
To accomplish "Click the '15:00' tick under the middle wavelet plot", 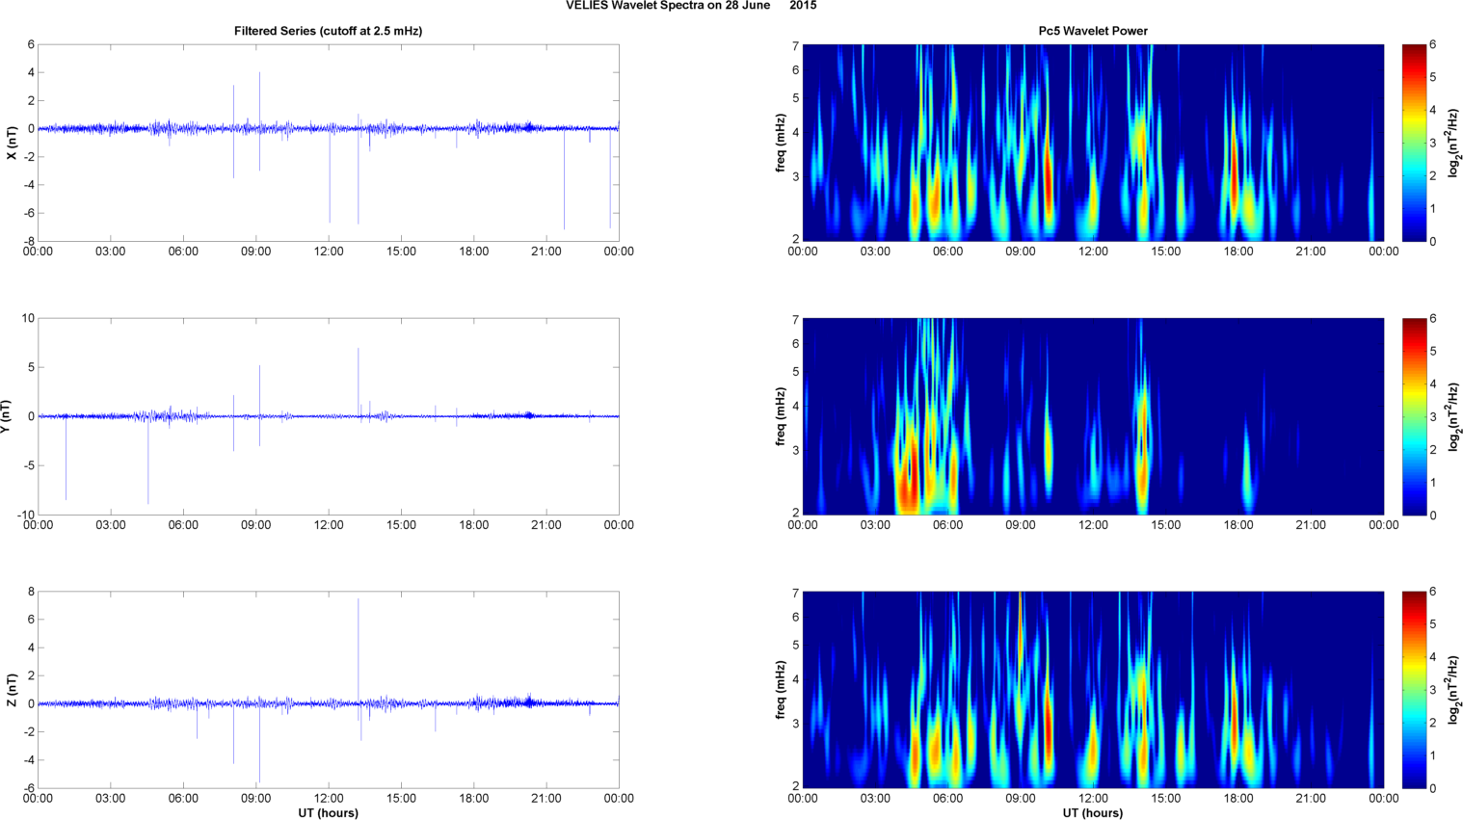I will [1166, 525].
